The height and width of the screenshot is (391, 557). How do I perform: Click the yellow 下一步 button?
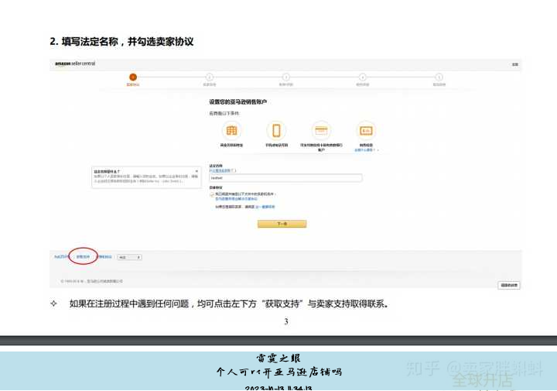[282, 224]
